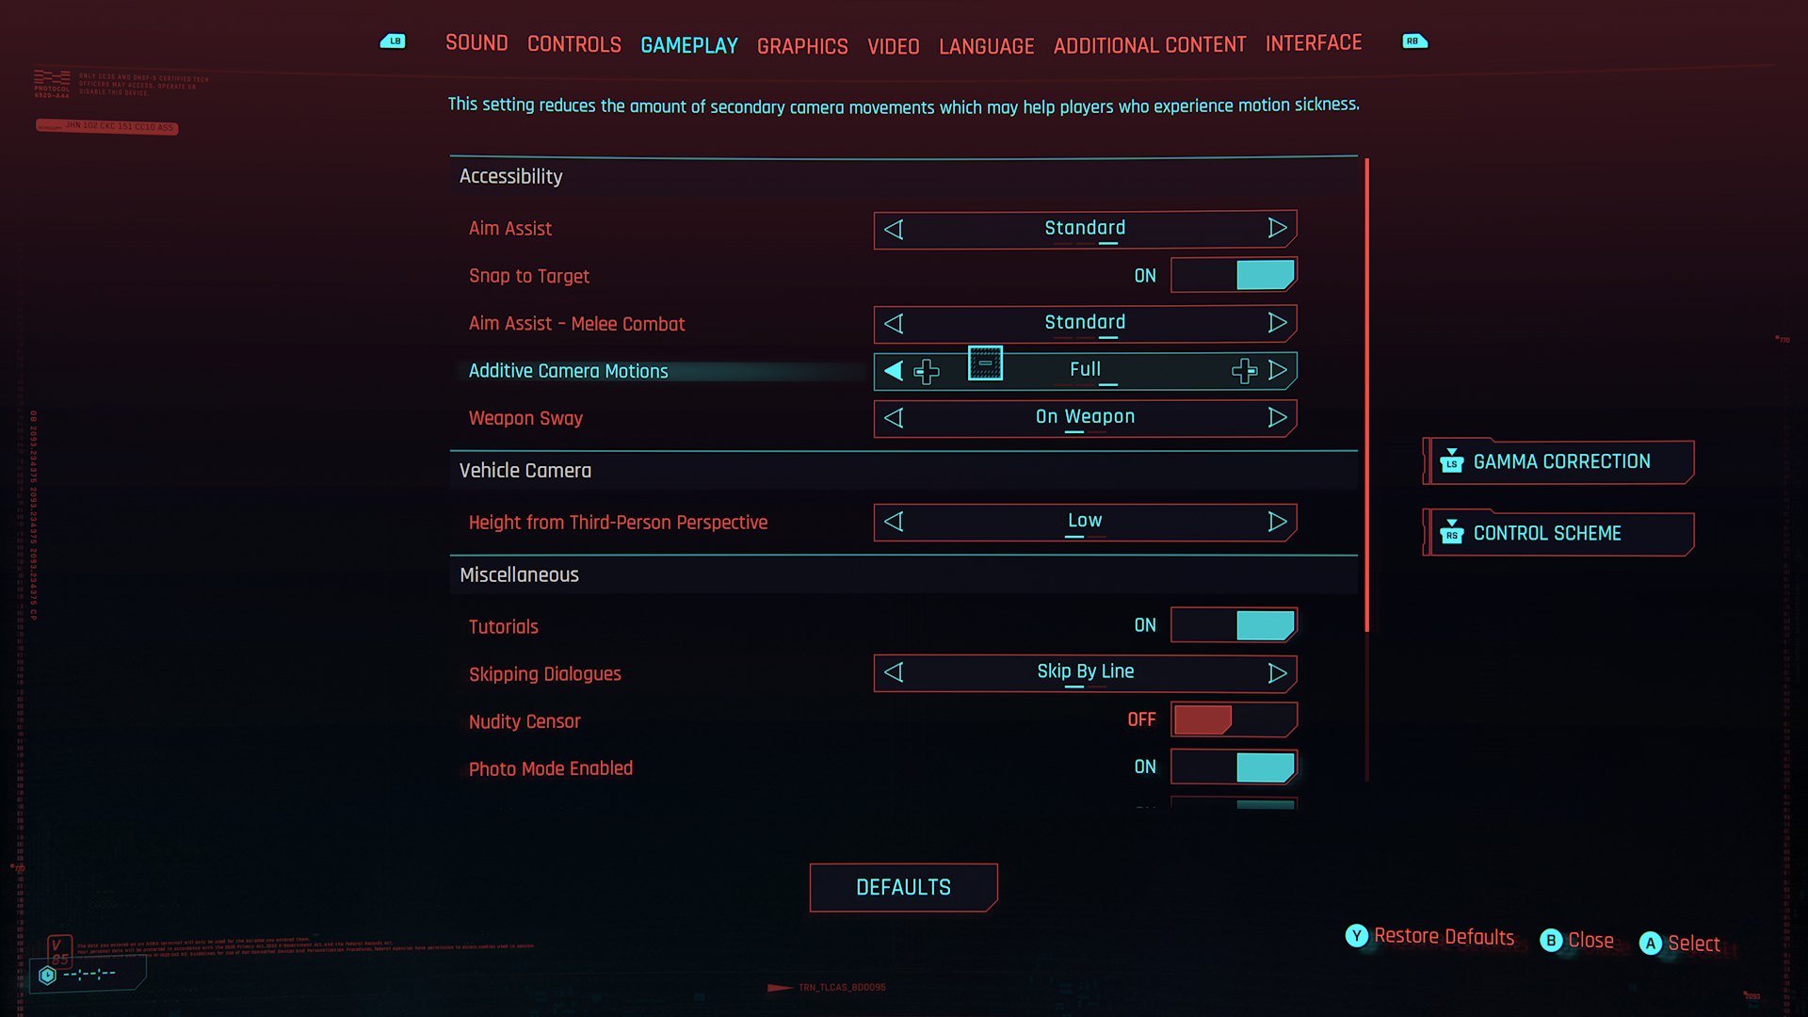Click the DEFAULTS button
Image resolution: width=1808 pixels, height=1017 pixels.
[x=904, y=887]
